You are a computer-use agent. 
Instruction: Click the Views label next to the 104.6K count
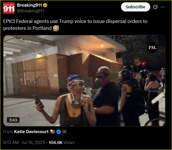point(69,143)
